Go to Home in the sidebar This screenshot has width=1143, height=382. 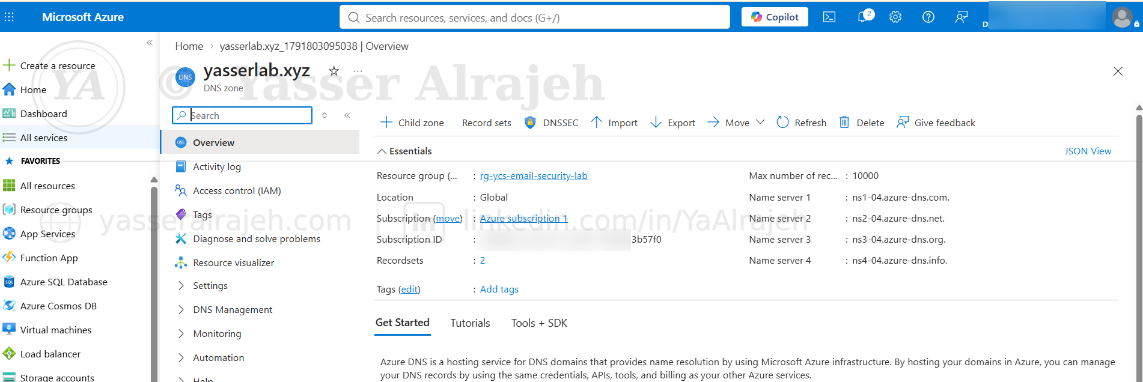click(25, 89)
